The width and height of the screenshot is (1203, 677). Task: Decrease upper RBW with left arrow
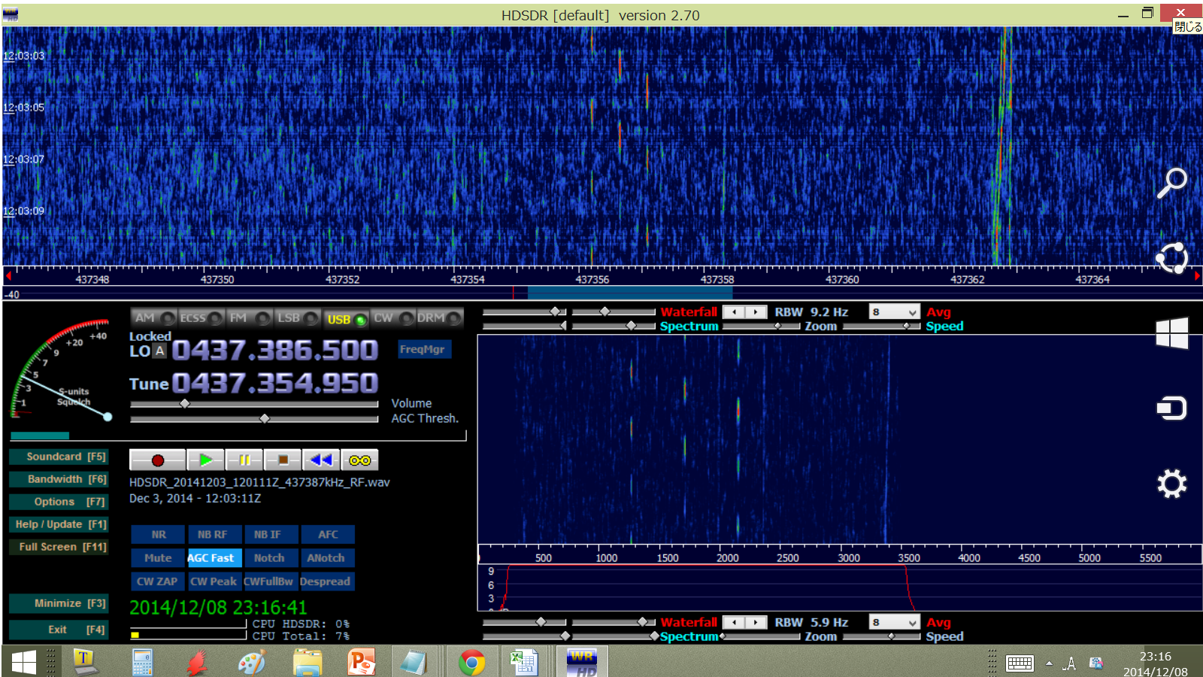(735, 311)
